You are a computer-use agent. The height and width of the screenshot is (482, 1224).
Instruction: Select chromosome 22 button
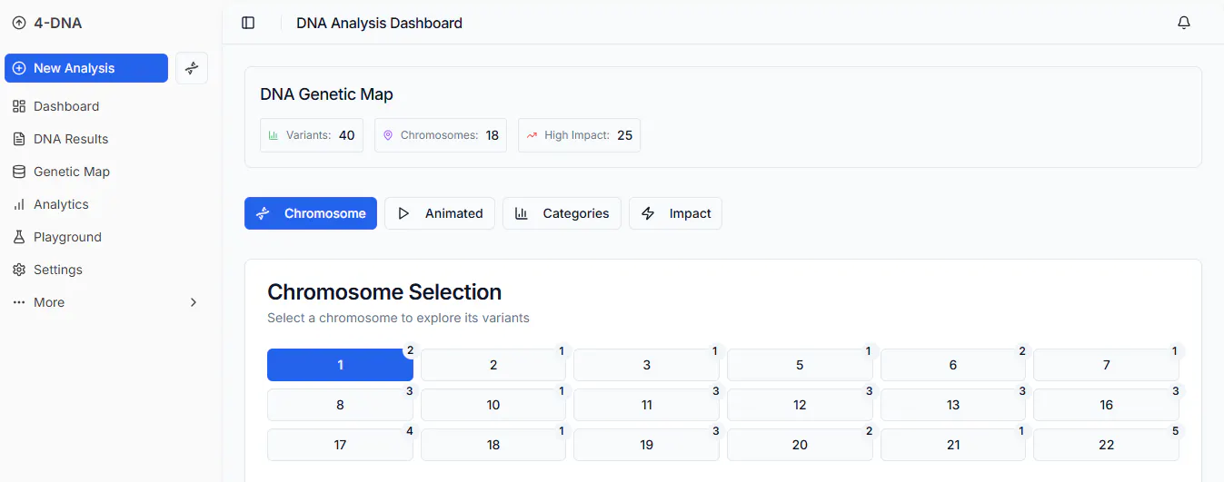[x=1106, y=445]
